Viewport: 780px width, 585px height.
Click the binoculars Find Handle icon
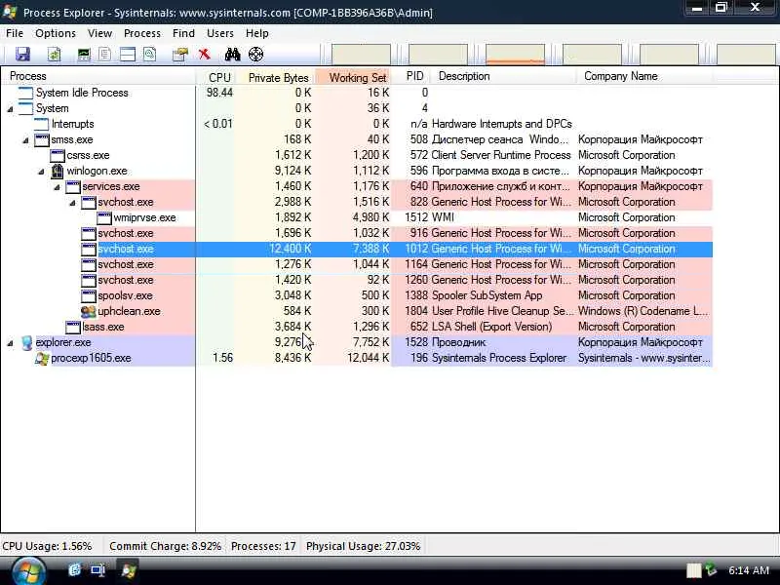(x=232, y=54)
